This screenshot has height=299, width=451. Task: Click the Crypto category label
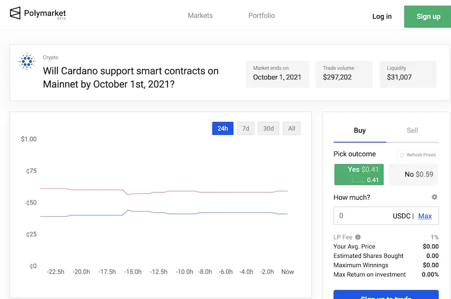click(x=51, y=57)
